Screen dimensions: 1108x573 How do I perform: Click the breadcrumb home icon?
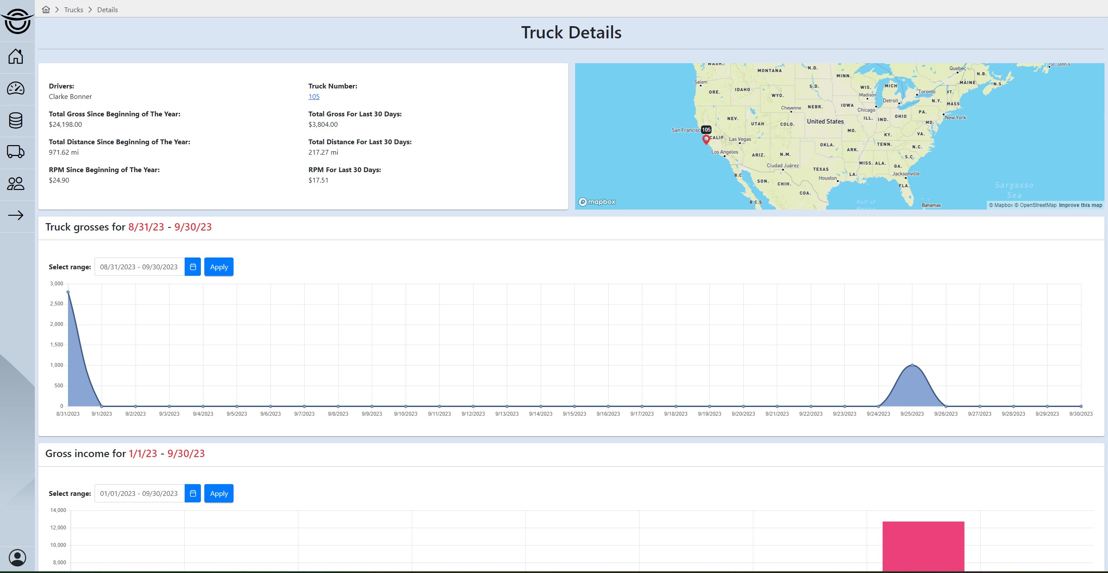tap(46, 10)
